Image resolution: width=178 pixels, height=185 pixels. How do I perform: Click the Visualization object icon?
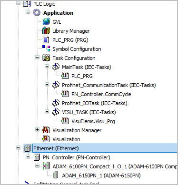pos(46,139)
